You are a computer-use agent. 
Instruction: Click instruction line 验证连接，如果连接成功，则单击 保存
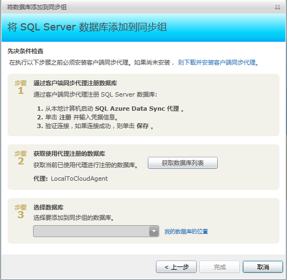point(95,126)
